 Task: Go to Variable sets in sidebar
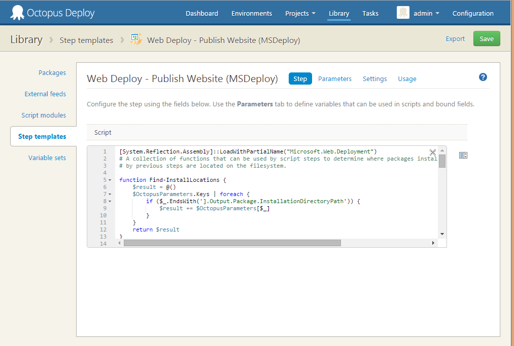47,158
